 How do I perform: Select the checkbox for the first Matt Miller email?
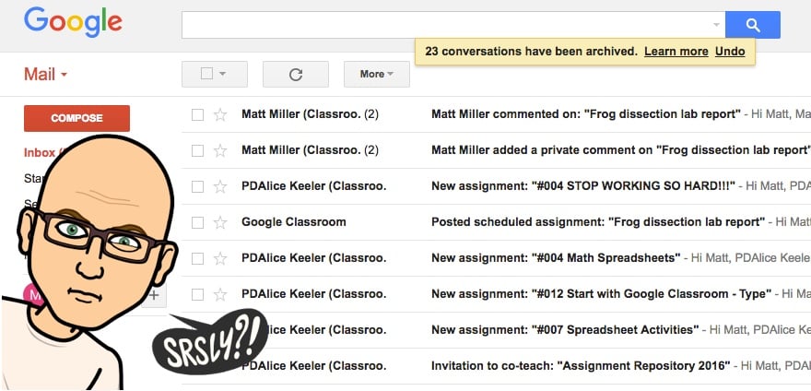click(197, 114)
